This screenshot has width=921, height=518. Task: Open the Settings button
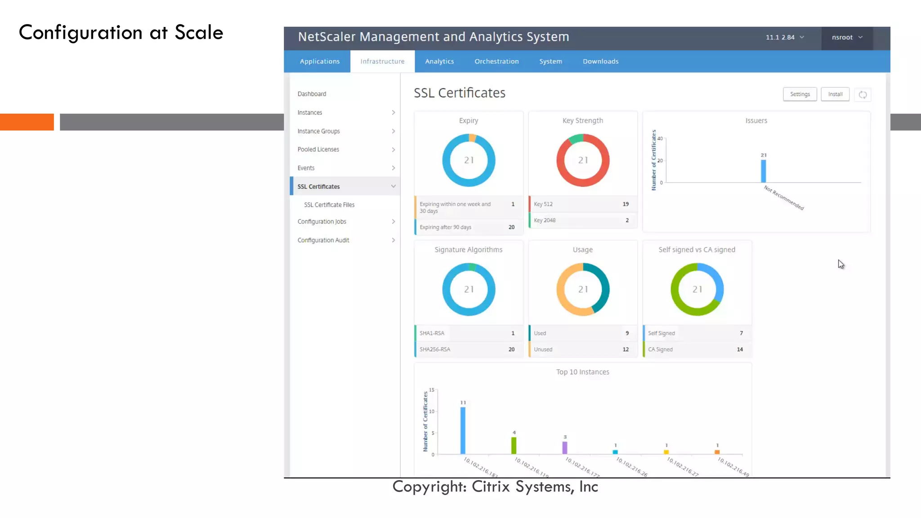pyautogui.click(x=800, y=94)
